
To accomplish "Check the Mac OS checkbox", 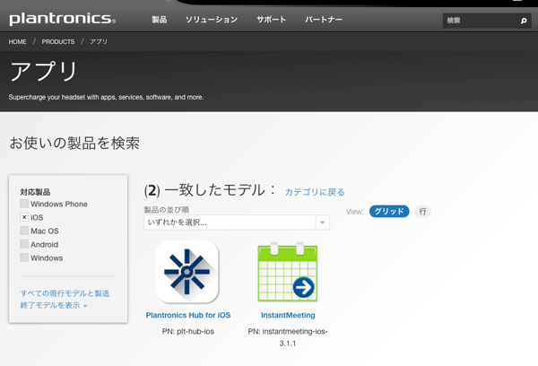I will [x=24, y=231].
